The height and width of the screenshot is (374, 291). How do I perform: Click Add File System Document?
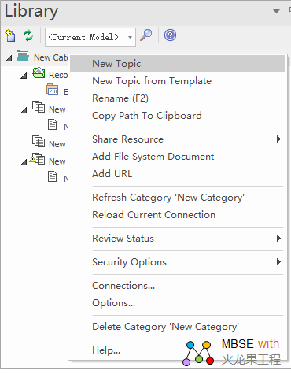(x=153, y=157)
